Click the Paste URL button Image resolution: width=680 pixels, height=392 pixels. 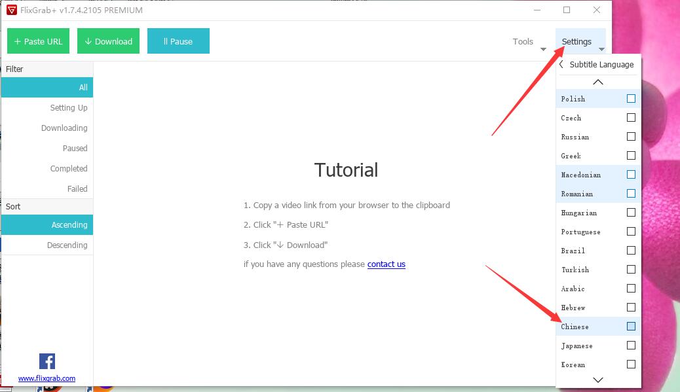coord(38,41)
